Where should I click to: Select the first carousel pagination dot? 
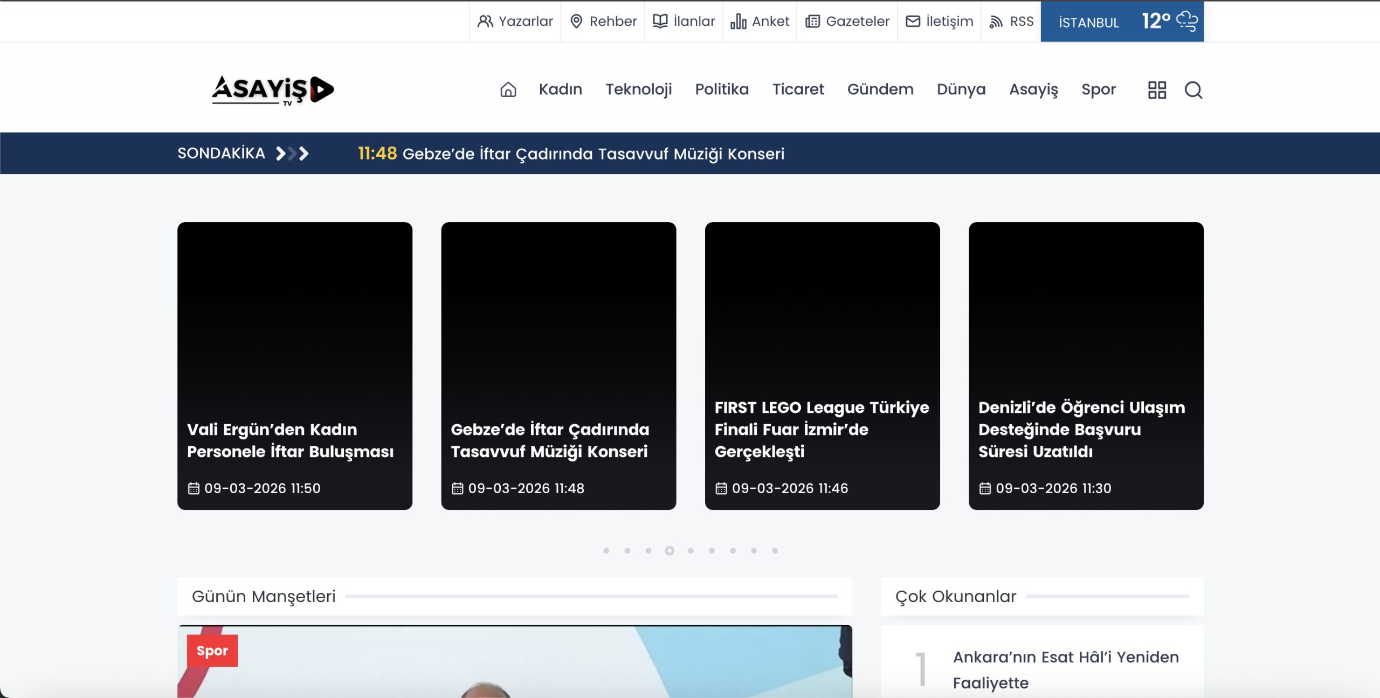606,550
